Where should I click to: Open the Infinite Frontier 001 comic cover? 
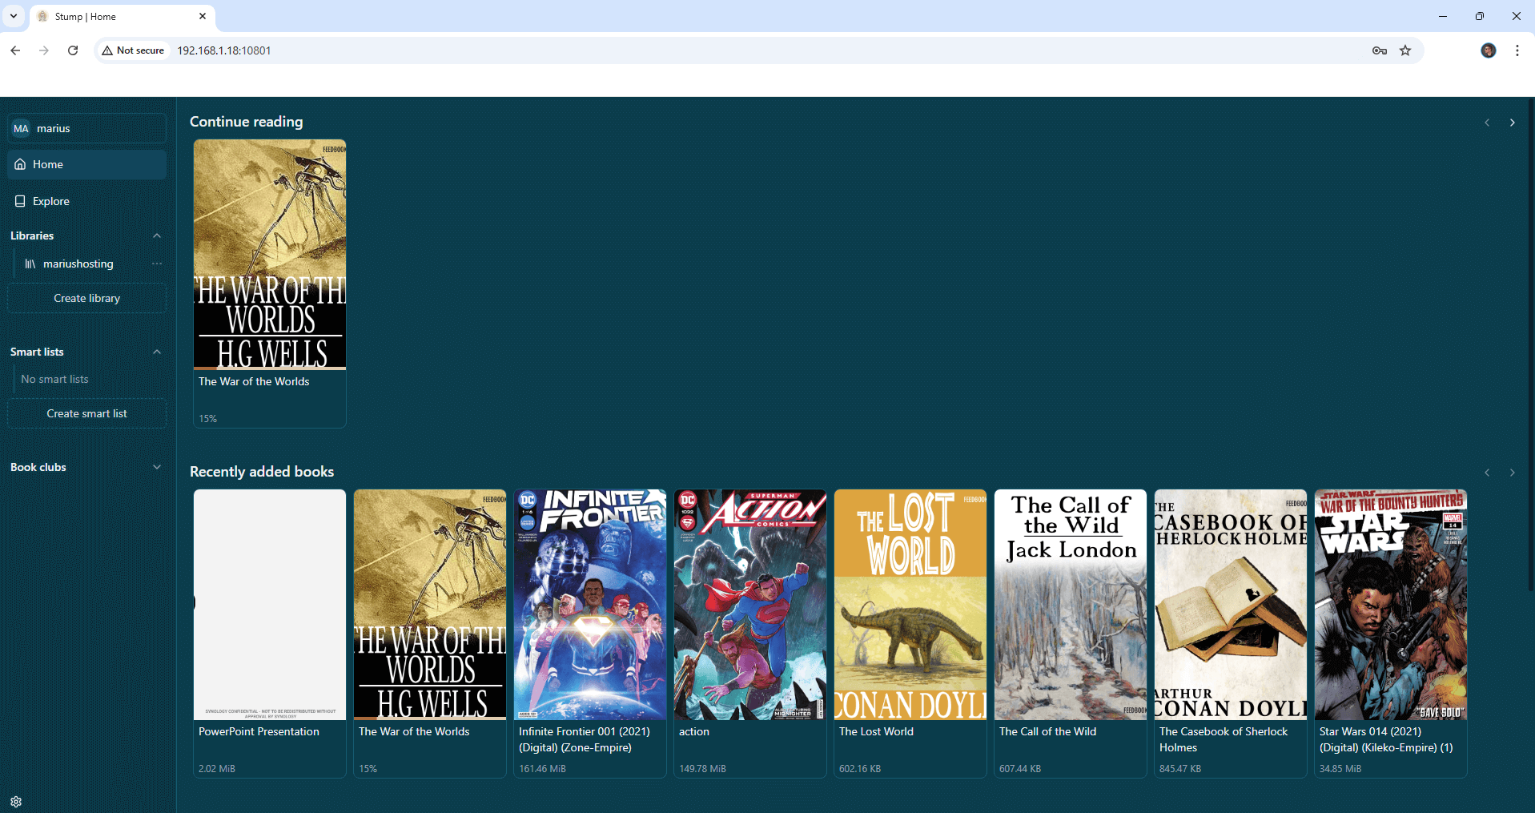click(x=590, y=605)
